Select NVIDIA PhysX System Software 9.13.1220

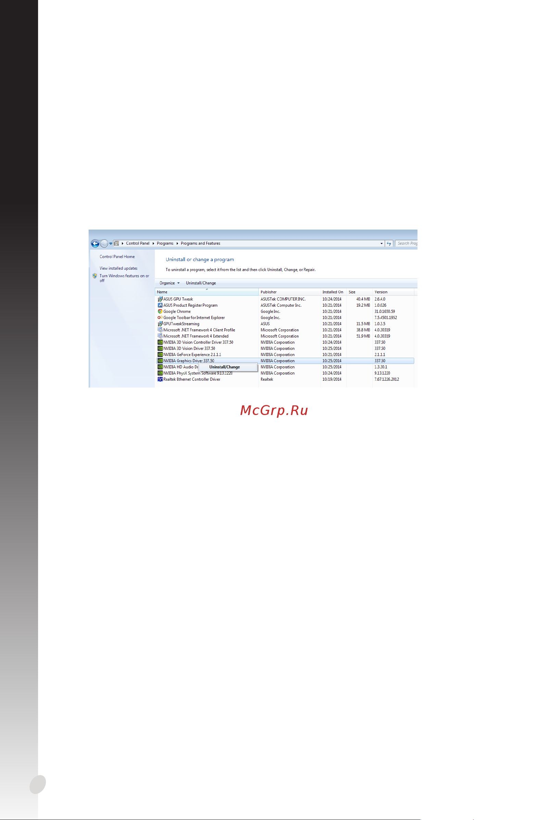pos(198,374)
